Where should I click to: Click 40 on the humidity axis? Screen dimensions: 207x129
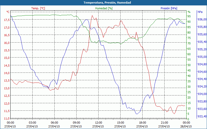click(189, 76)
